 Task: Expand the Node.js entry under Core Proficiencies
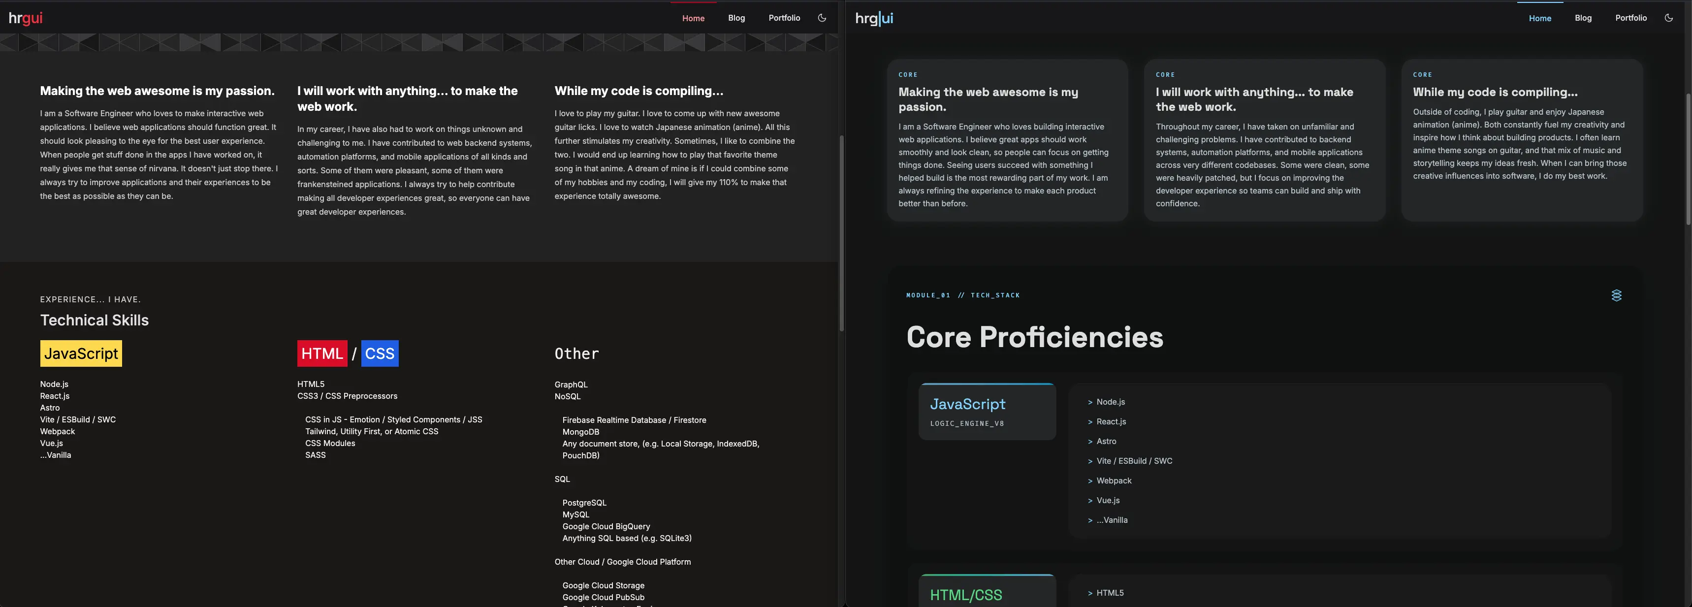(x=1110, y=401)
